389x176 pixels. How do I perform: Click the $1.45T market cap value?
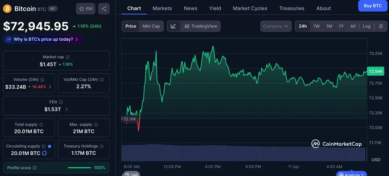[48, 64]
